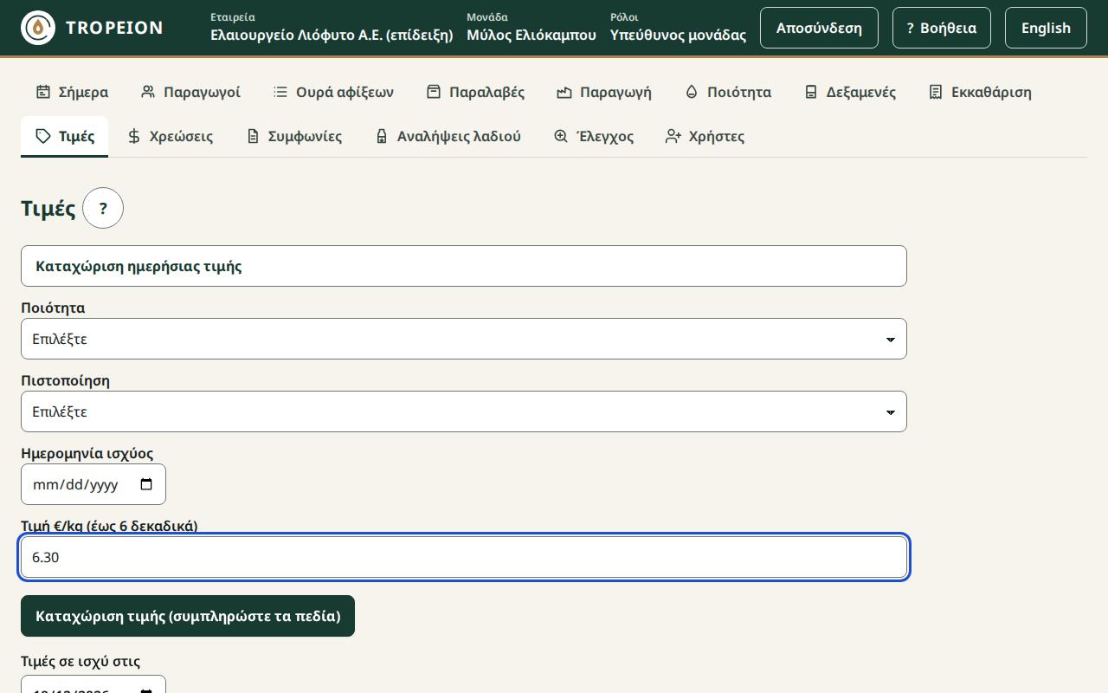Open the Ουρά αφίξεων tab

333,92
